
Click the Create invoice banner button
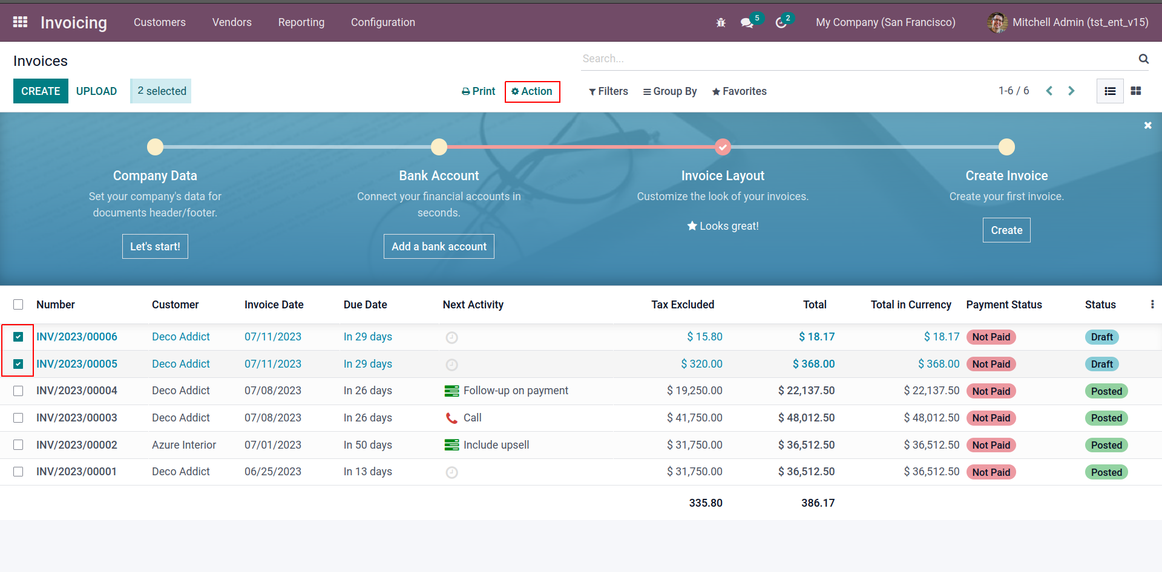click(x=1006, y=230)
